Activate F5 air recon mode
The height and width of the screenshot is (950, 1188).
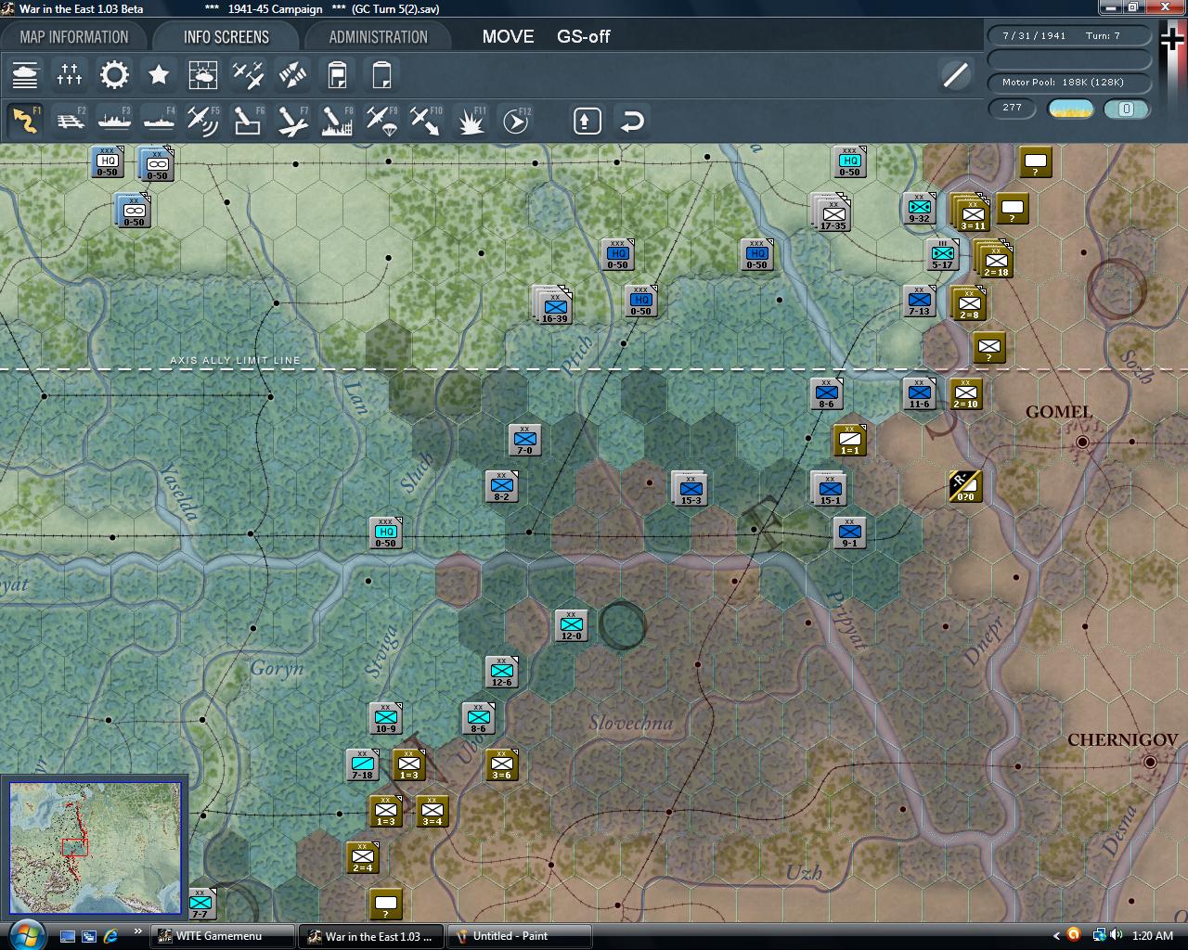[x=203, y=121]
